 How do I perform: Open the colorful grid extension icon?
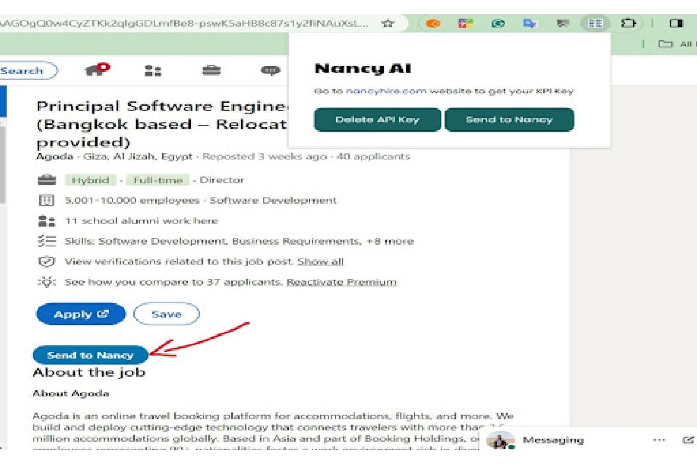465,23
